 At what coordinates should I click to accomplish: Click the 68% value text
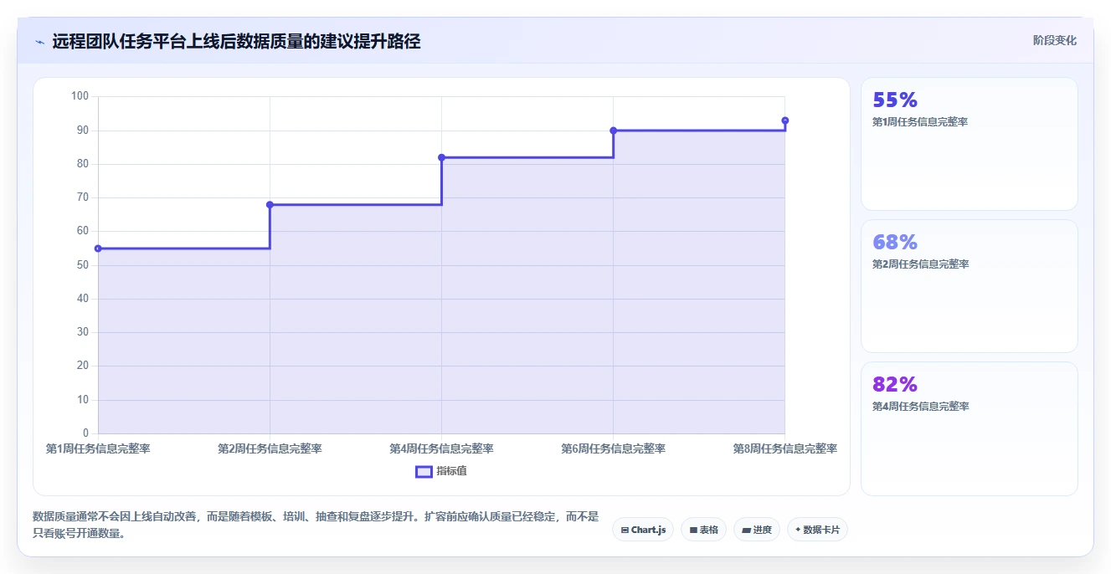[x=895, y=243]
